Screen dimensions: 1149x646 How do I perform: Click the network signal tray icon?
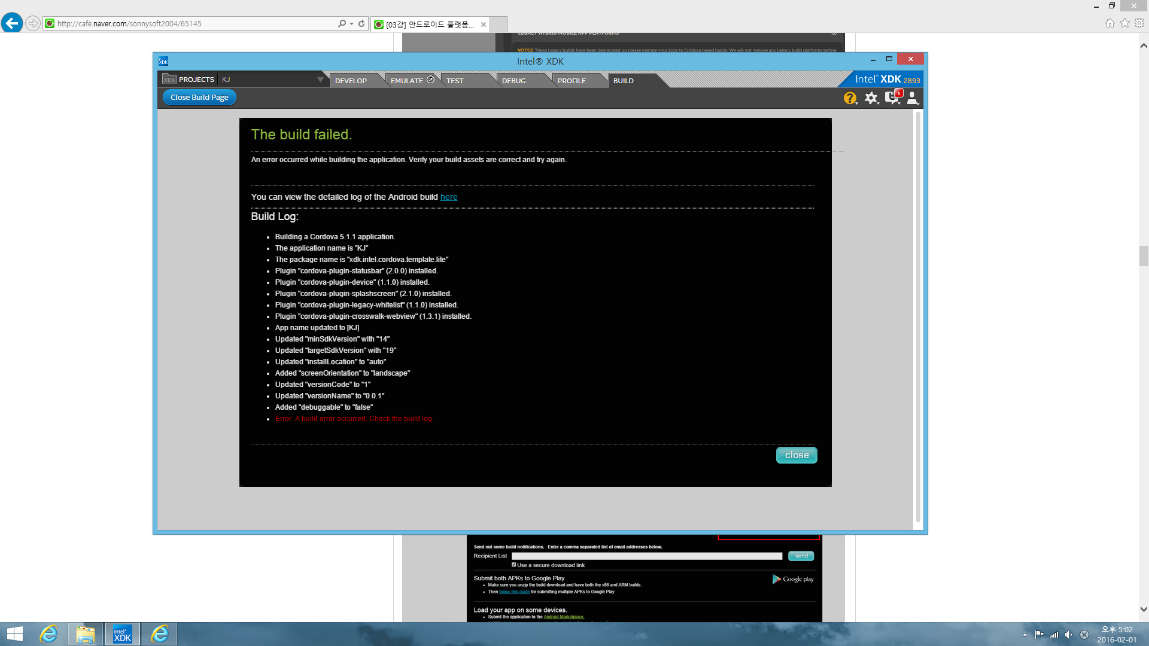pyautogui.click(x=1054, y=635)
